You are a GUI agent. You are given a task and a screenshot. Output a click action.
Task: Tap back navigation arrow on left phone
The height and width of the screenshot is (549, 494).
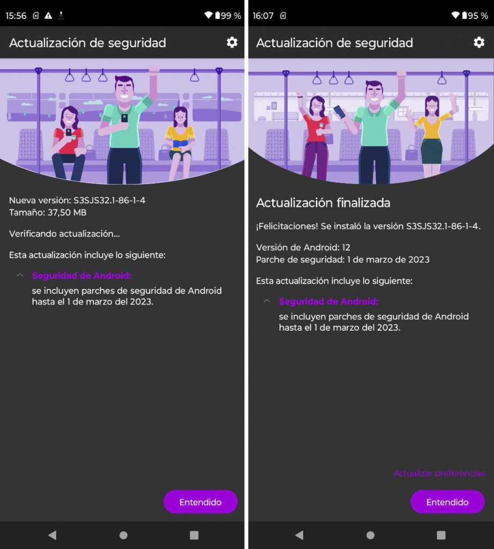[53, 535]
